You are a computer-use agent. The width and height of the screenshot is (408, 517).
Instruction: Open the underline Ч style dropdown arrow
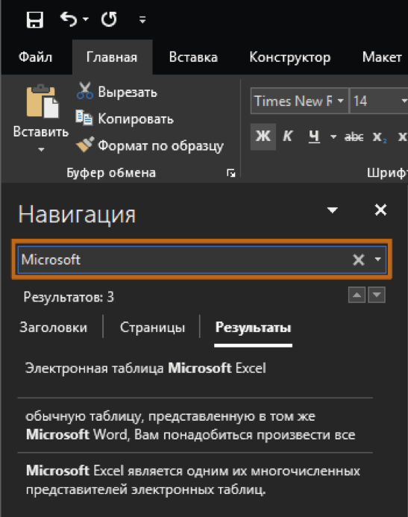point(333,137)
